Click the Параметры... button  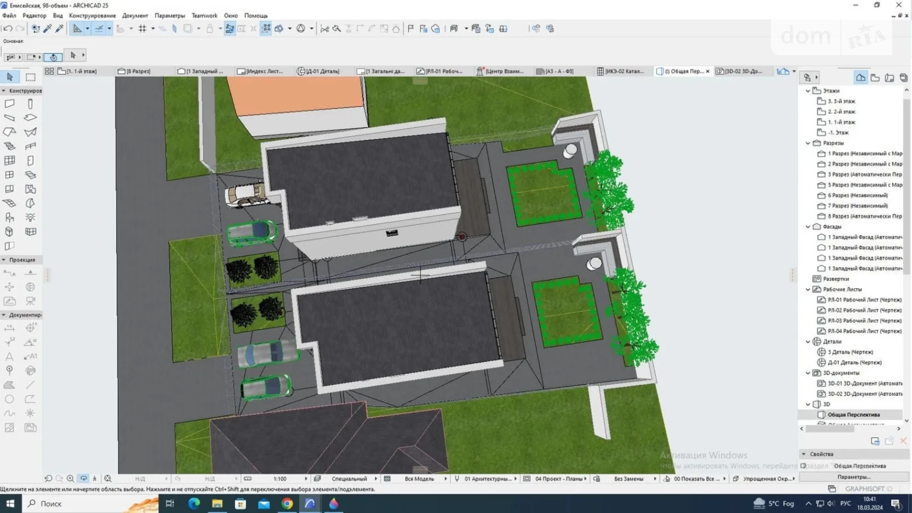coord(853,477)
